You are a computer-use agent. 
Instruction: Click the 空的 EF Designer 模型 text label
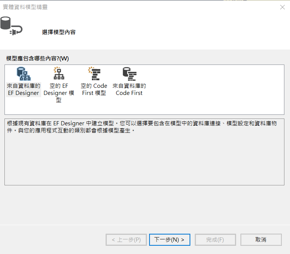pyautogui.click(x=59, y=93)
